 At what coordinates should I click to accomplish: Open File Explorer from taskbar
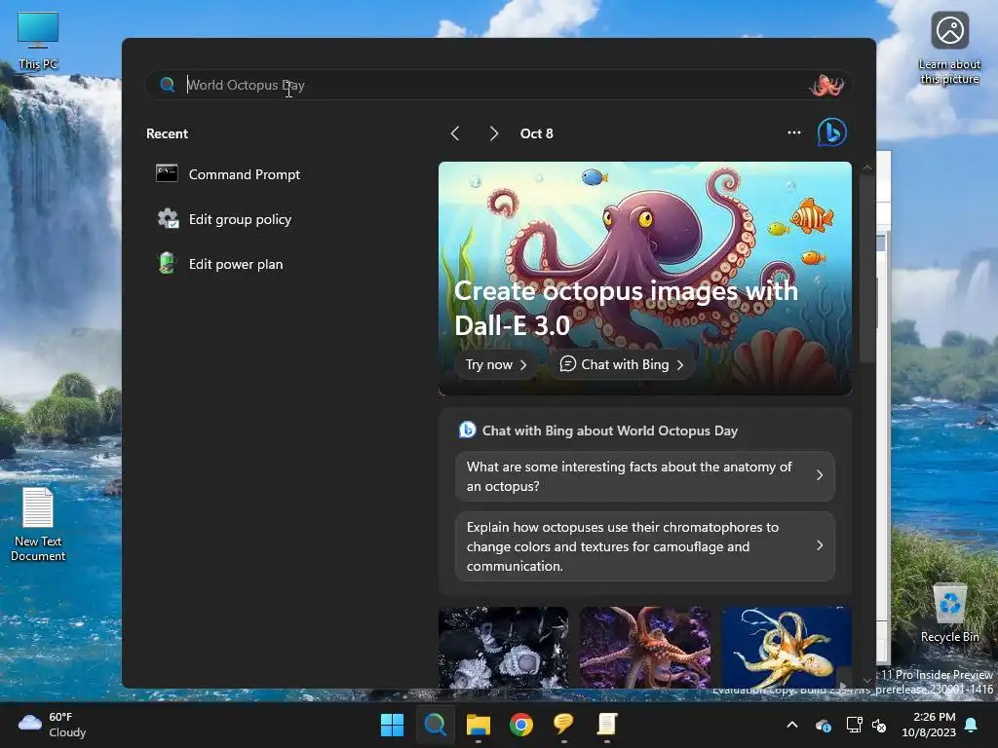tap(478, 725)
